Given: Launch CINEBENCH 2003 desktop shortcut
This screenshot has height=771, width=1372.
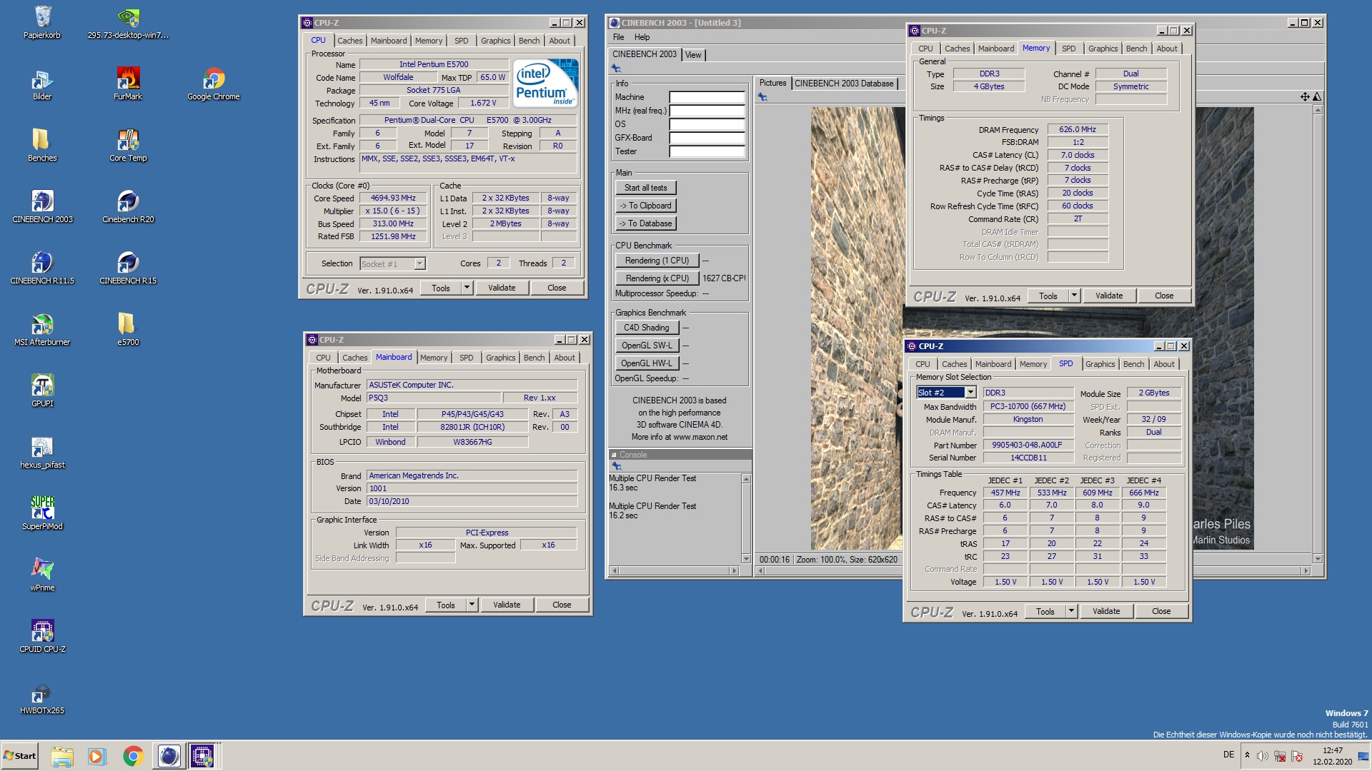Looking at the screenshot, I should 42,207.
